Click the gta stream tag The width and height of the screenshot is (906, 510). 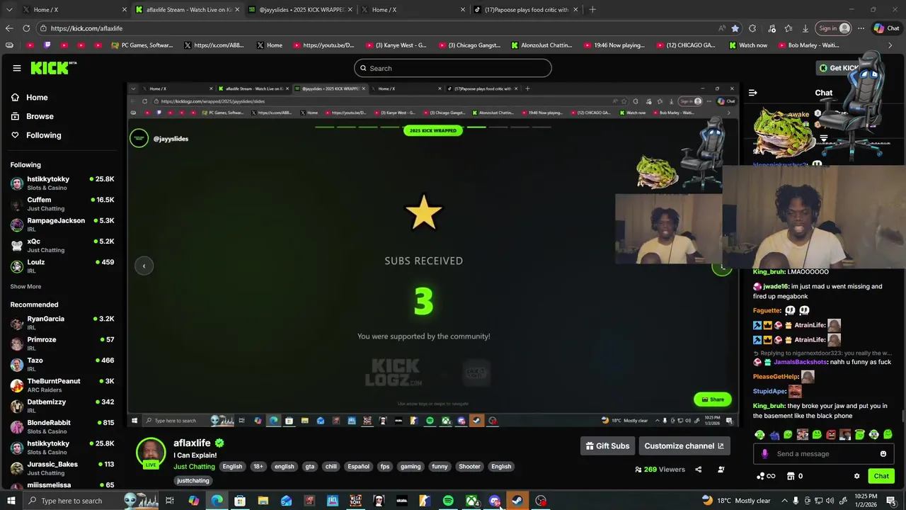point(309,467)
